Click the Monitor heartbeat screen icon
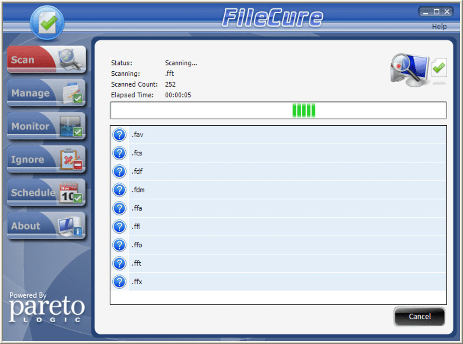This screenshot has height=344, width=463. click(71, 126)
